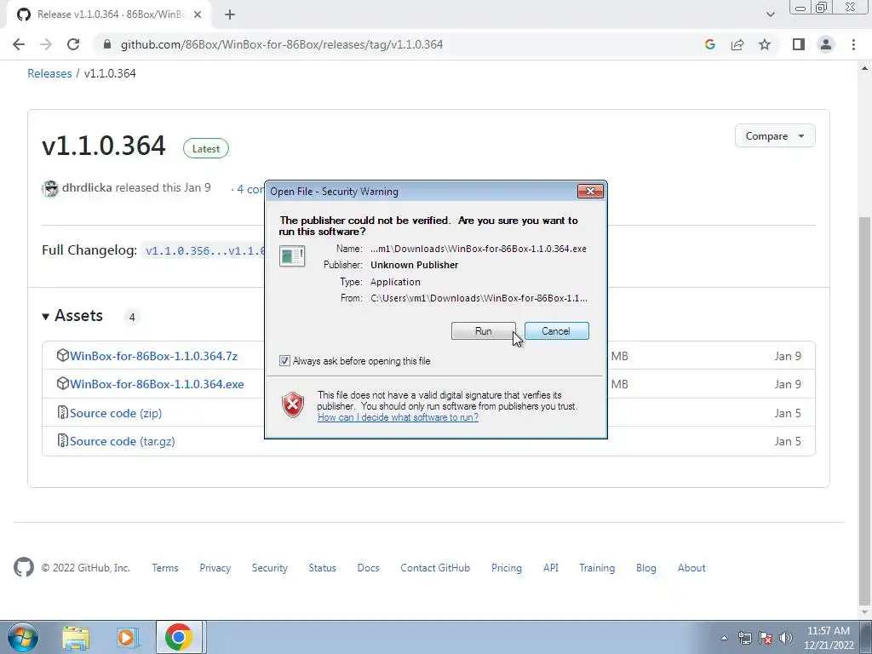
Task: Download WinBox-for-86Box-1.1.0.364.exe
Action: click(x=157, y=384)
